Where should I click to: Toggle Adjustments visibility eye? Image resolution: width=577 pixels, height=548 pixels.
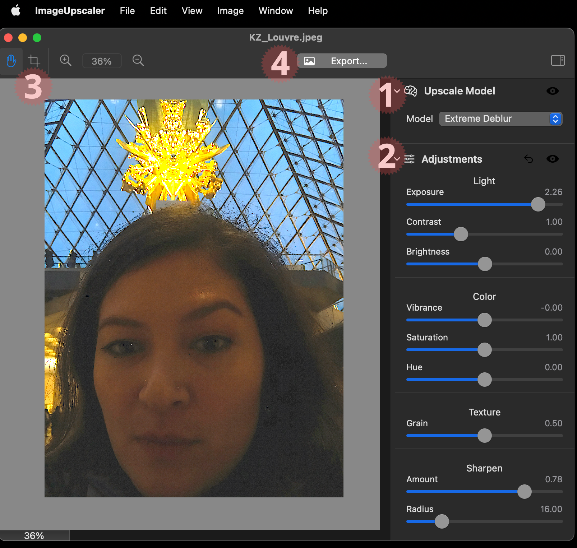click(553, 159)
